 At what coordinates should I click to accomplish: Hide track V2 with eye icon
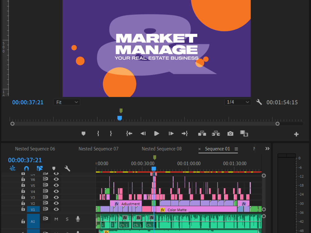pyautogui.click(x=56, y=203)
